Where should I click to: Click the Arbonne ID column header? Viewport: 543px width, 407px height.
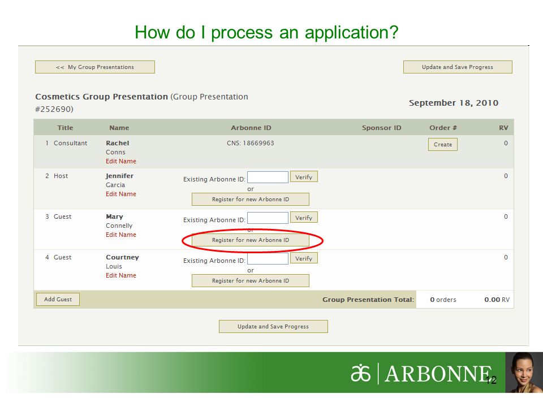(x=251, y=128)
